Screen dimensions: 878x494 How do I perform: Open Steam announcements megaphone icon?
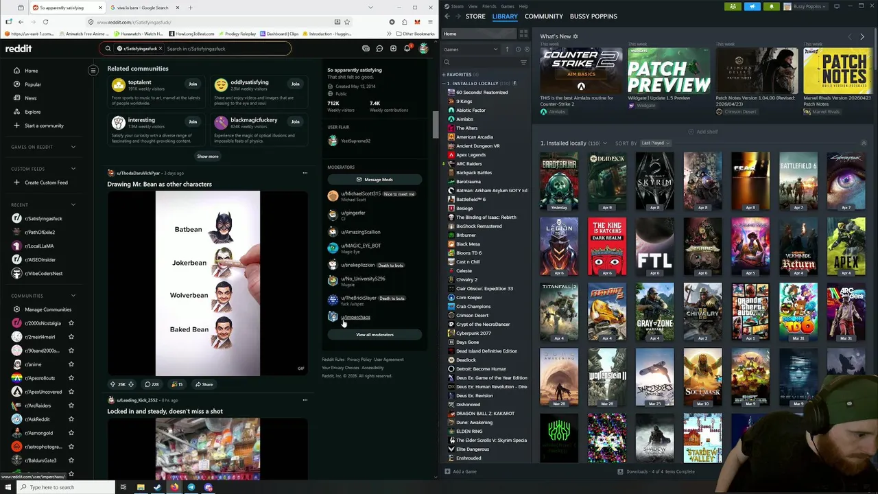tap(752, 6)
